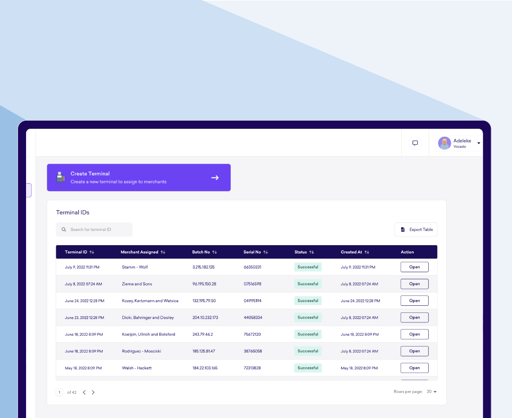This screenshot has width=512, height=418.
Task: Click the Export Table button
Action: click(416, 230)
